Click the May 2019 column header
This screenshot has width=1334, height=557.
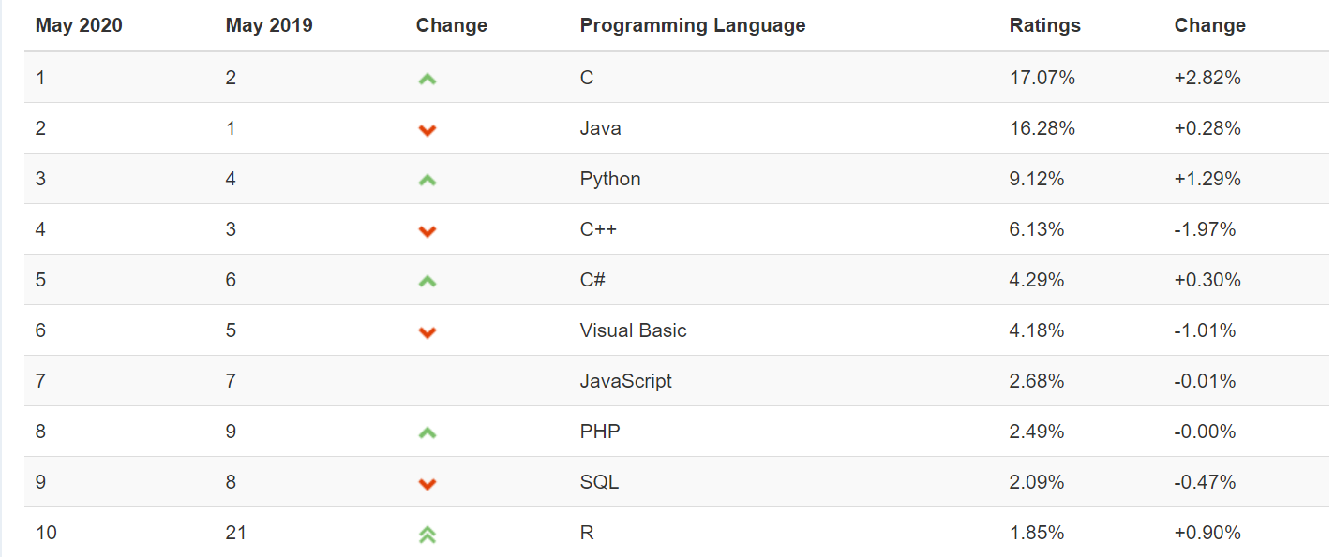click(x=269, y=25)
